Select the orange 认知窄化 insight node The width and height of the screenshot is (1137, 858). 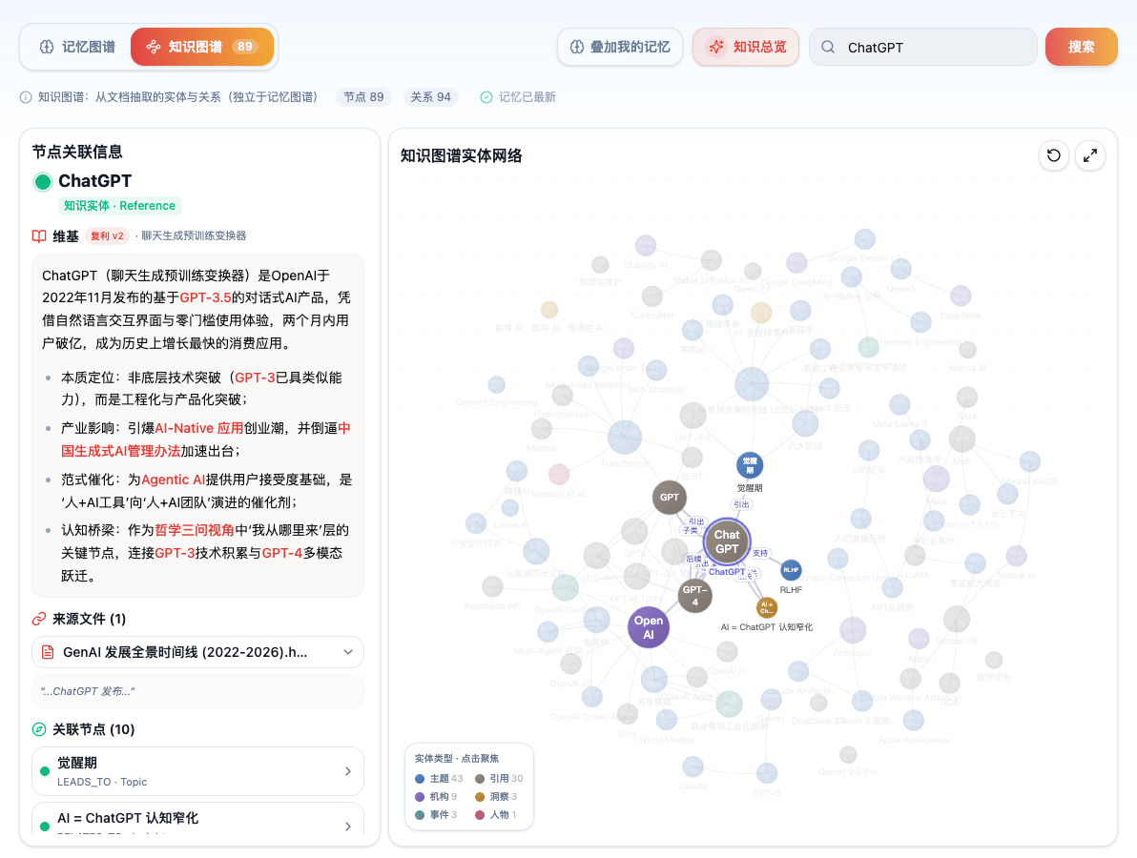767,607
